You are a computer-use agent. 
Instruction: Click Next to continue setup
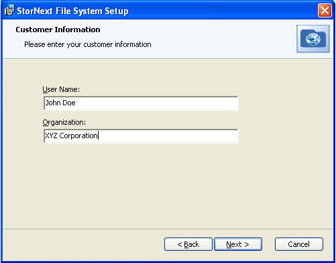238,244
